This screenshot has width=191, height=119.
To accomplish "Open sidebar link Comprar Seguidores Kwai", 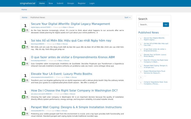I will tap(155, 83).
